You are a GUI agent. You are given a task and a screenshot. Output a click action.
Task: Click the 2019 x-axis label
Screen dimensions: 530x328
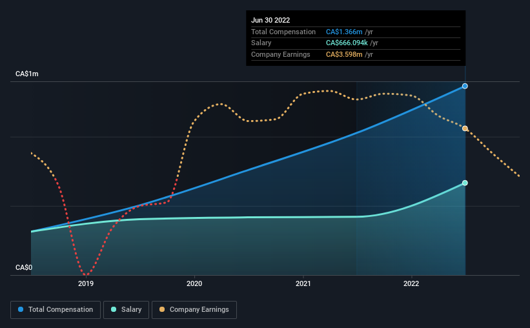click(x=86, y=283)
